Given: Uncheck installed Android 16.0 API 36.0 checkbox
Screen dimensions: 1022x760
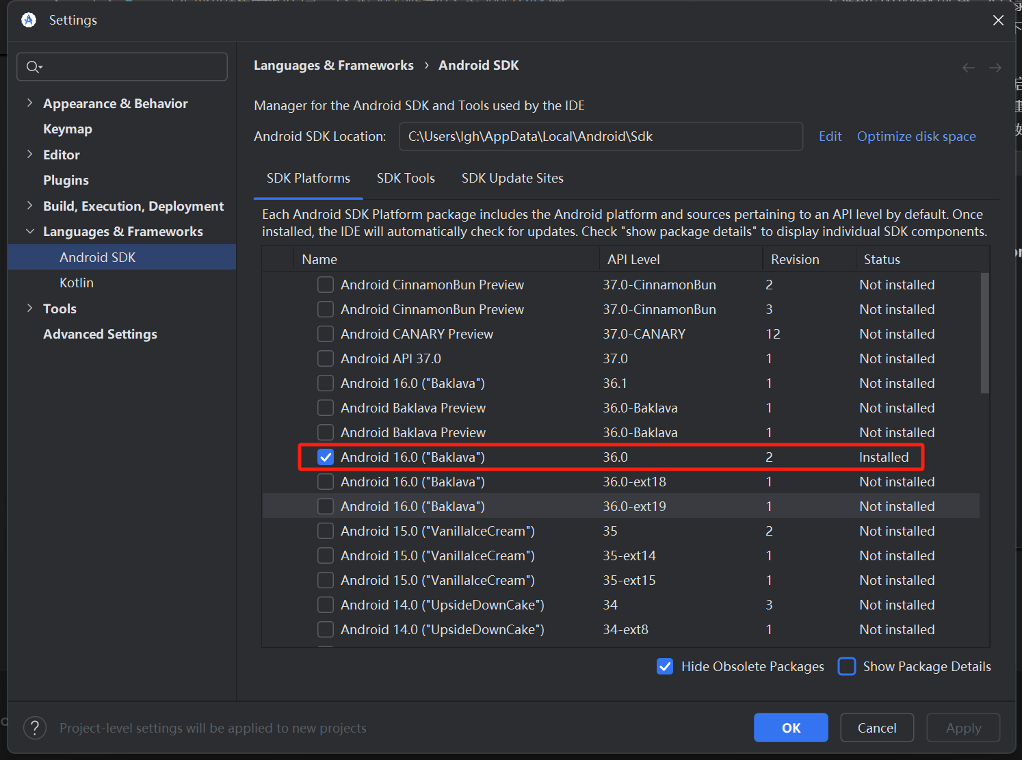Looking at the screenshot, I should coord(326,457).
